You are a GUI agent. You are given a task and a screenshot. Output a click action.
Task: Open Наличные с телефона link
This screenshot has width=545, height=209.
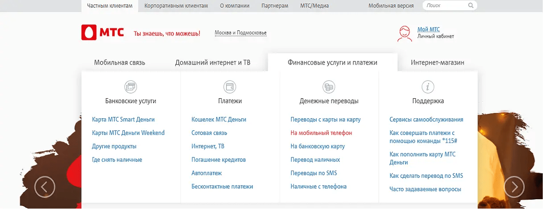318,187
